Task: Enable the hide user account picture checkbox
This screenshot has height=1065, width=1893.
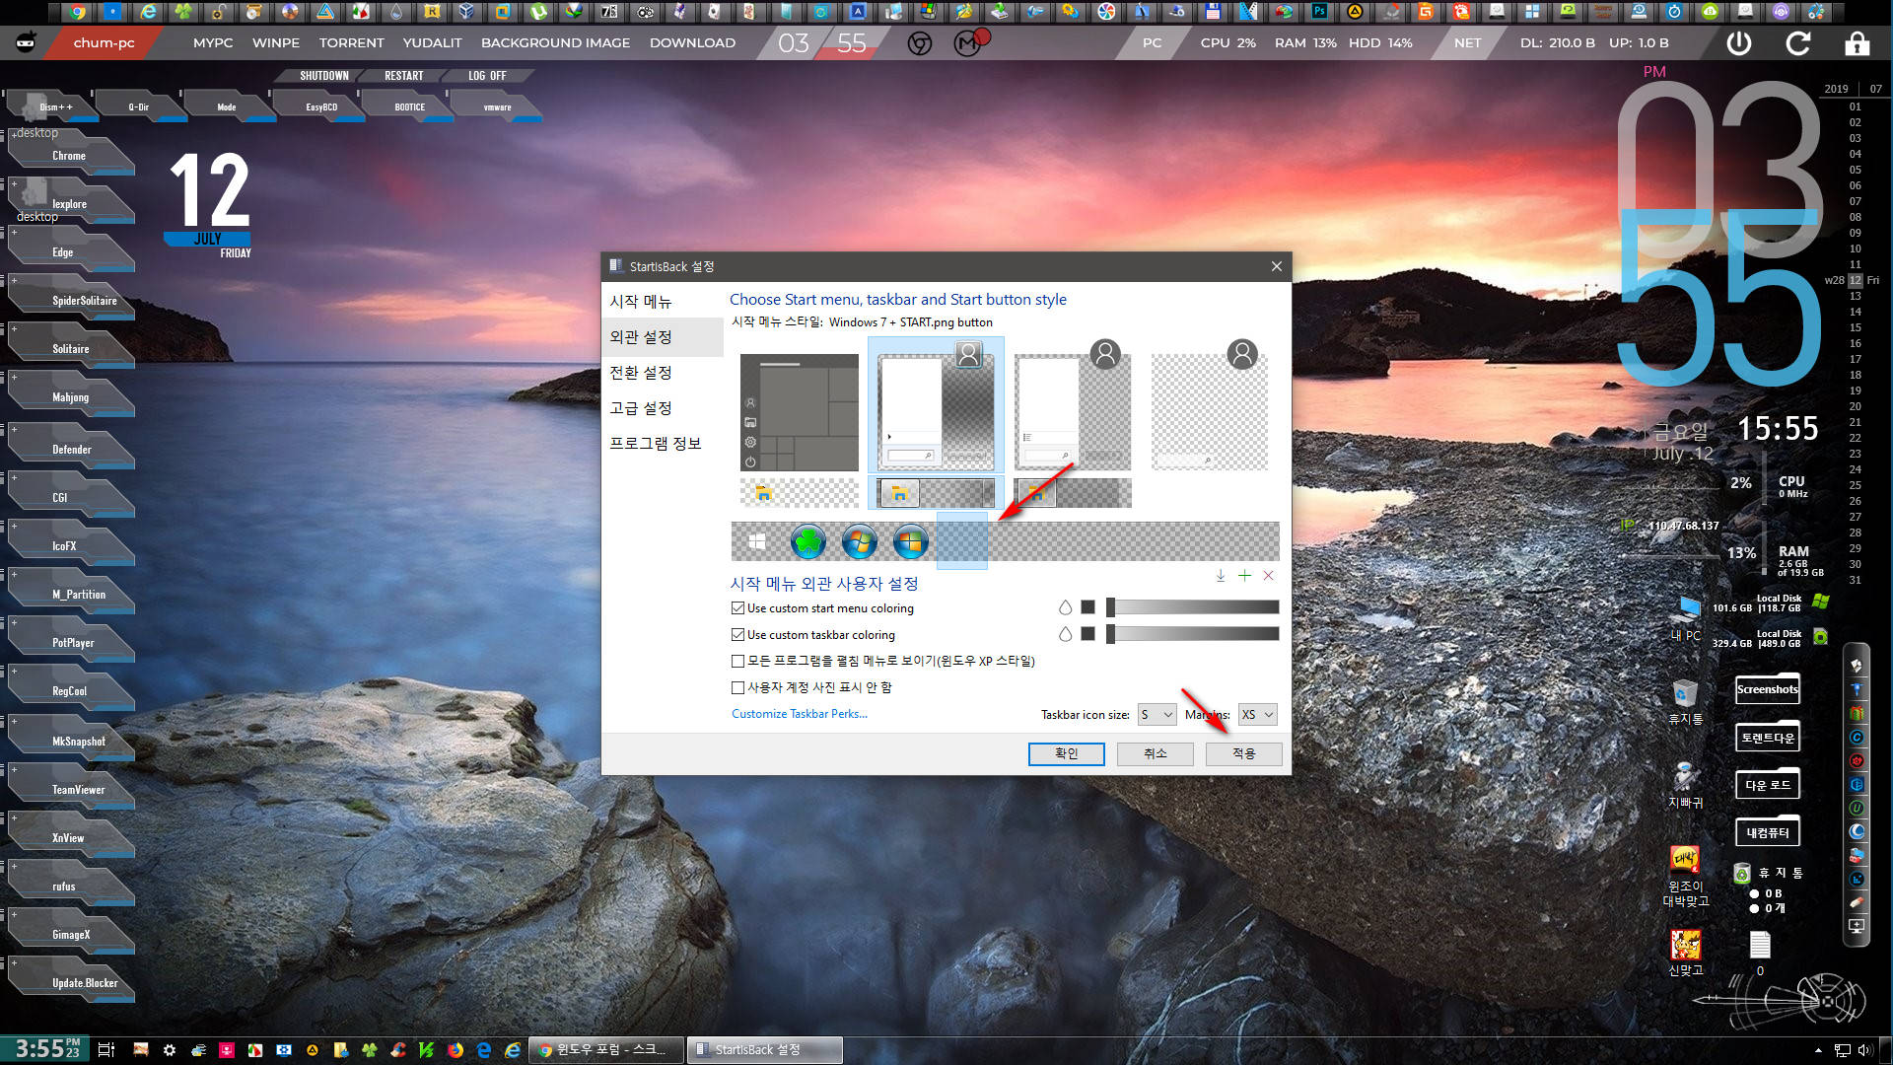Action: pyautogui.click(x=737, y=687)
